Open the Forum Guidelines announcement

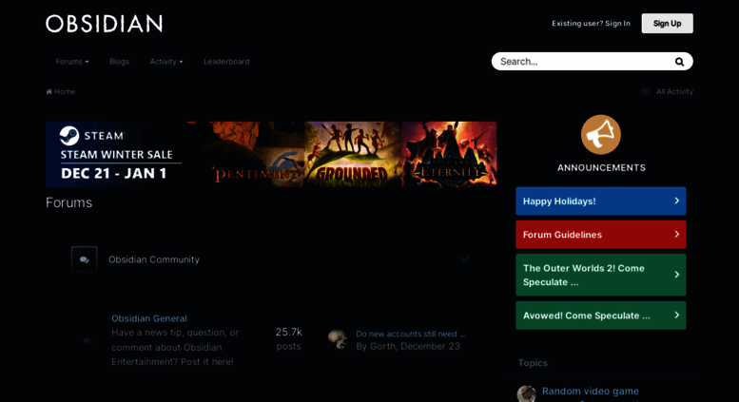601,235
